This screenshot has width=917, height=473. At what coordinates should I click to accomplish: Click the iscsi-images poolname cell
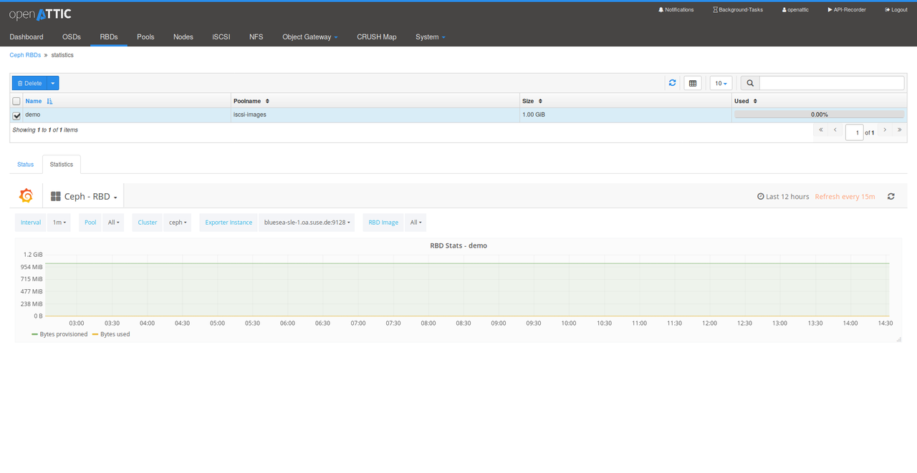coord(375,114)
